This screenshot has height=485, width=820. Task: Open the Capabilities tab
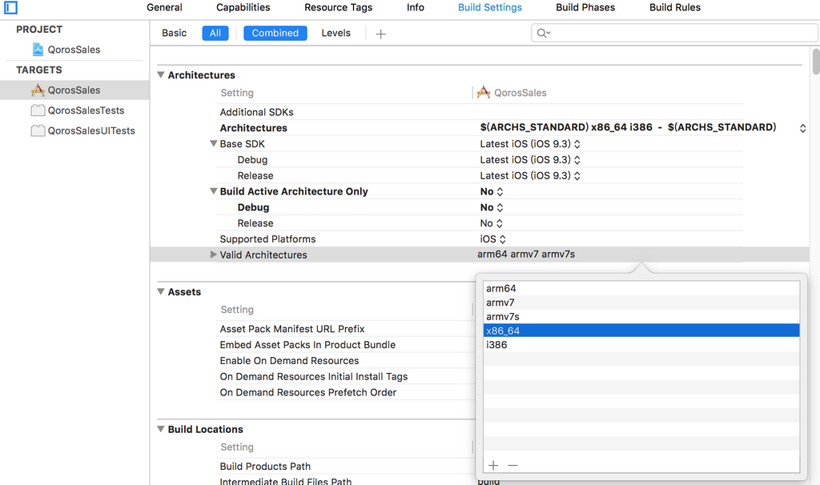point(243,7)
